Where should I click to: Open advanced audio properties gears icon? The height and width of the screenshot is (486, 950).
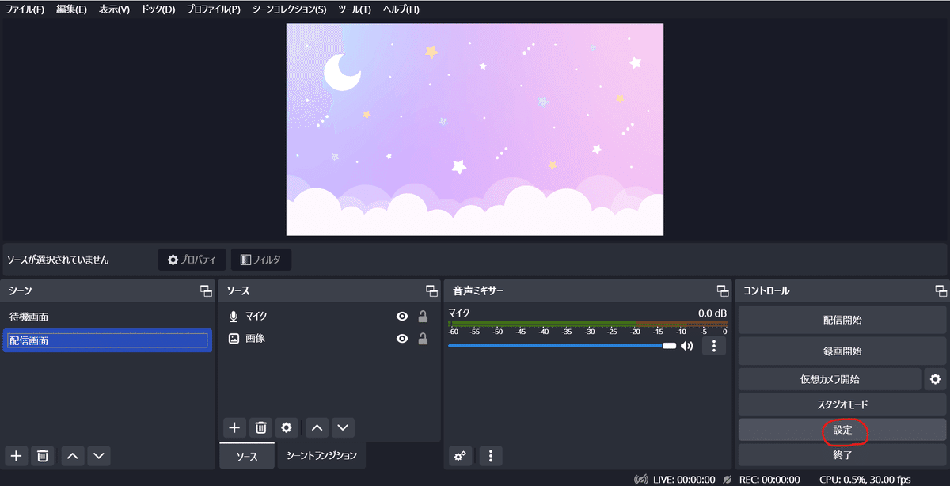pos(460,456)
